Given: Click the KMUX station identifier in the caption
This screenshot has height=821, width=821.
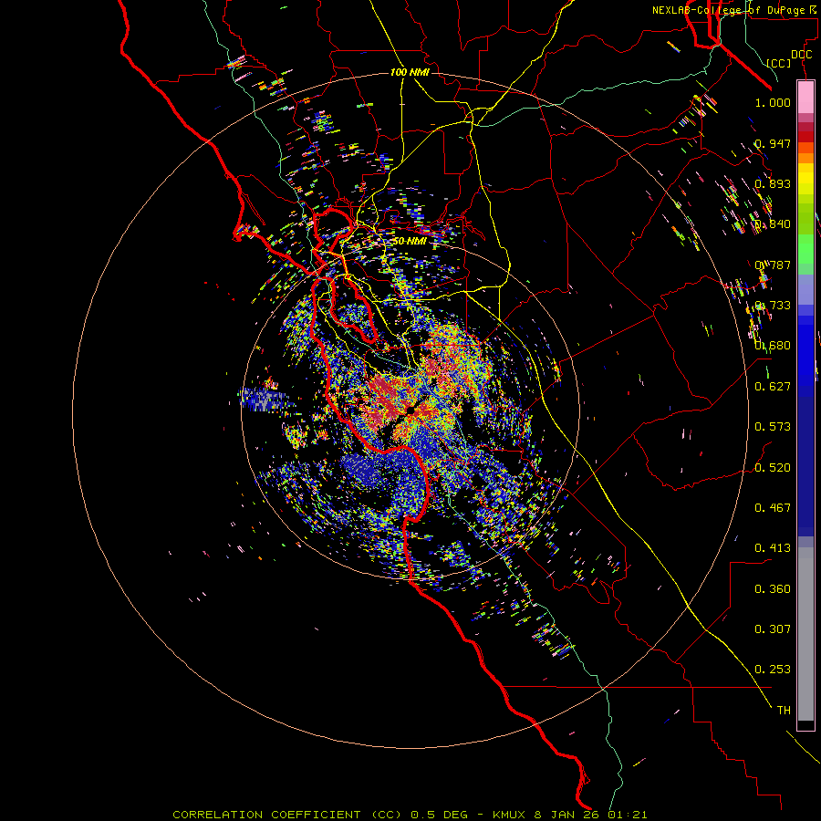Looking at the screenshot, I should tap(510, 815).
